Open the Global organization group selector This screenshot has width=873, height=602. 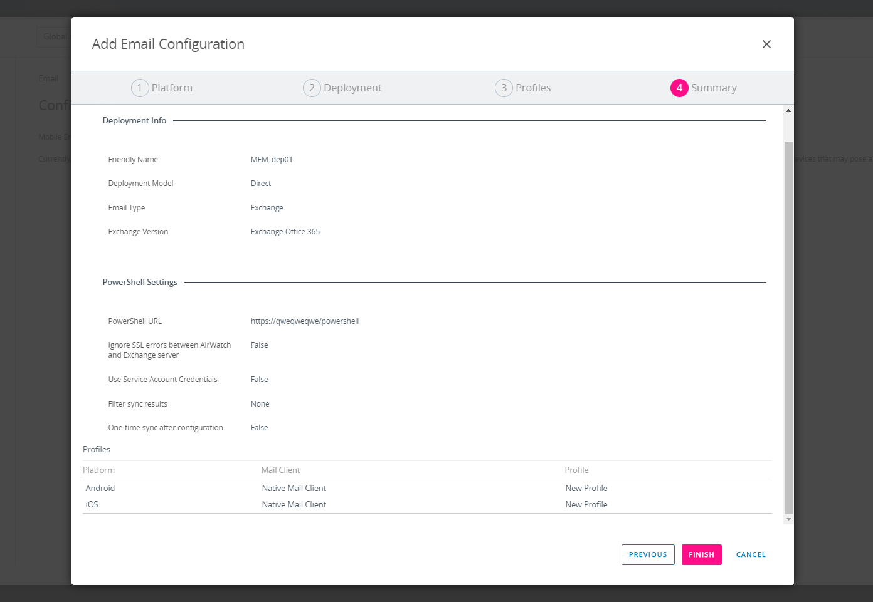(x=55, y=37)
